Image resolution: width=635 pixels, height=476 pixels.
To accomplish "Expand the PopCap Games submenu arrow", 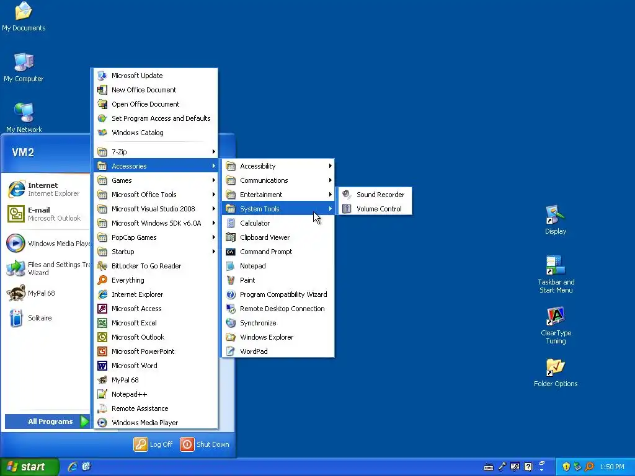I will (213, 237).
